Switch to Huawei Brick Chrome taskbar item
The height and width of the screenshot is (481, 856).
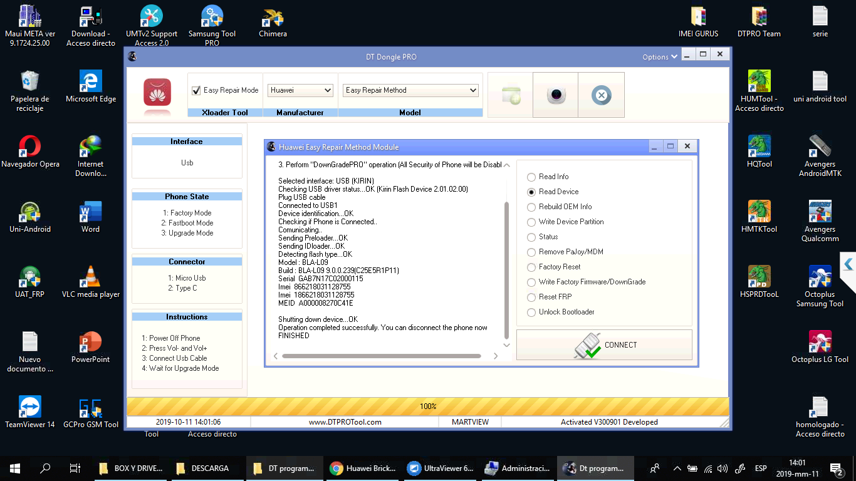click(363, 468)
